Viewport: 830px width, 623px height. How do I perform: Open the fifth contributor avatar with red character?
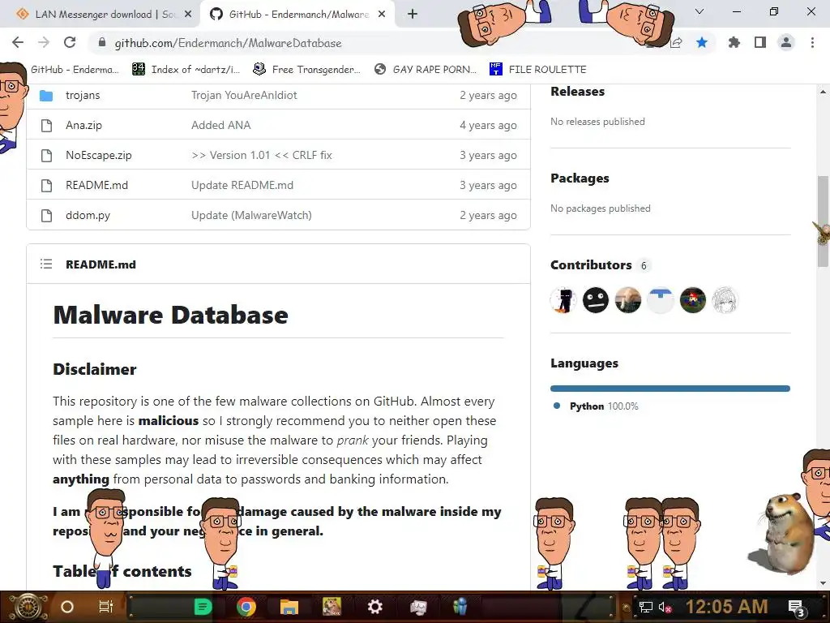pyautogui.click(x=692, y=300)
